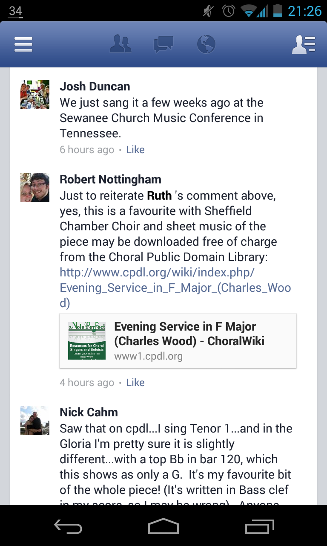Screen dimensions: 327x546
Task: Open the friend requests icon
Action: (120, 44)
